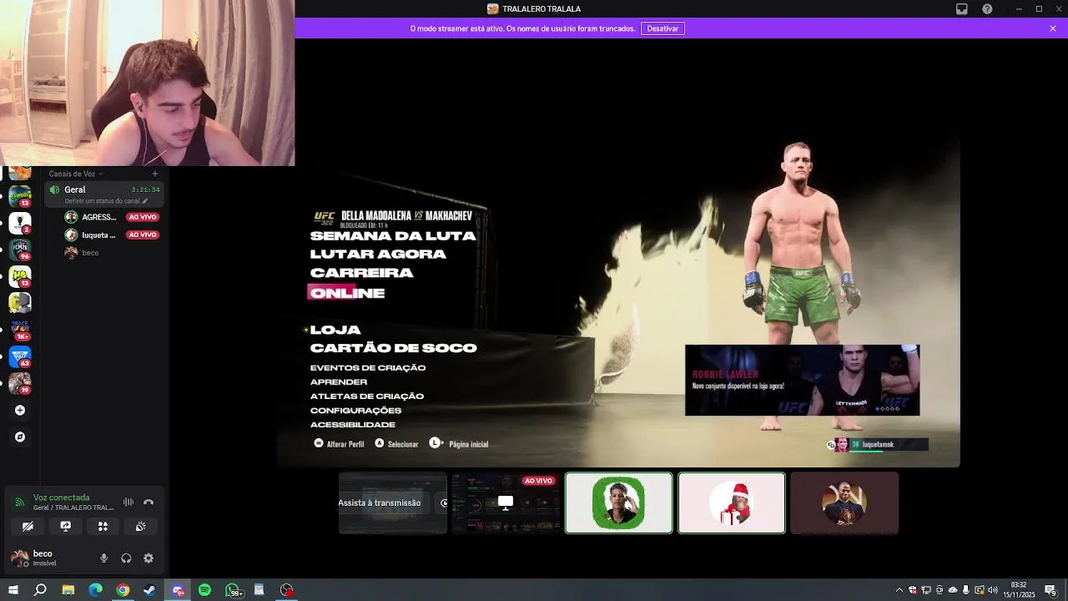This screenshot has width=1068, height=601.
Task: Toggle noise suppression waveform icon
Action: 128,503
